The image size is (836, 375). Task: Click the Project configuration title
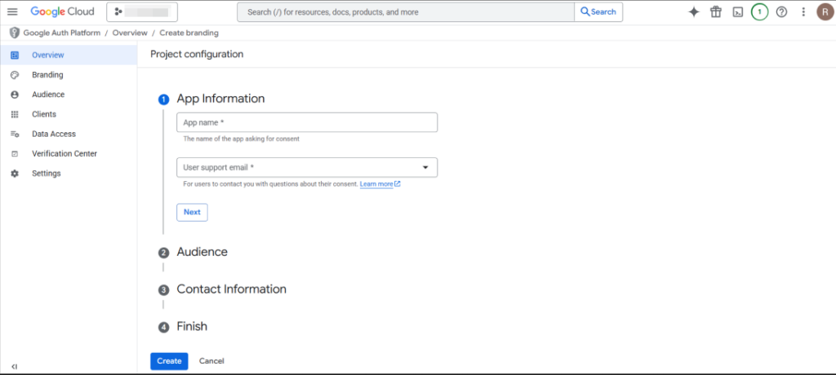pos(197,55)
